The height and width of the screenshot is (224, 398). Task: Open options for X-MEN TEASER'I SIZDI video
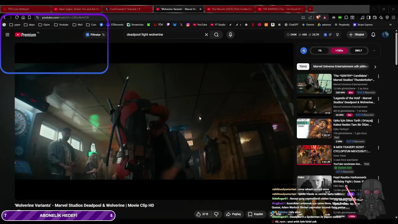(x=378, y=148)
